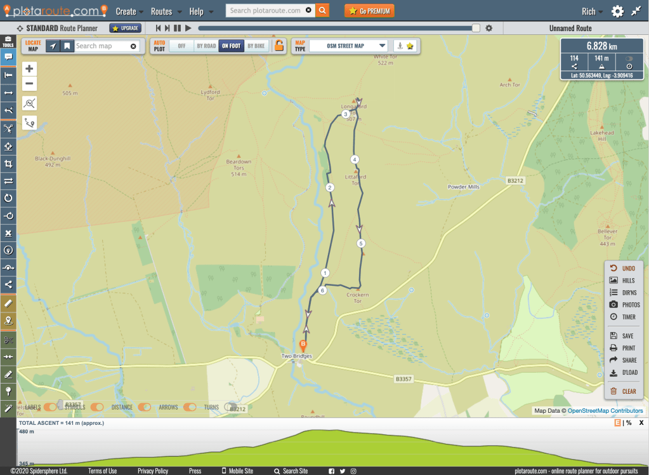Click the locate-me arrow icon
Viewport: 649px width, 475px height.
pyautogui.click(x=53, y=46)
